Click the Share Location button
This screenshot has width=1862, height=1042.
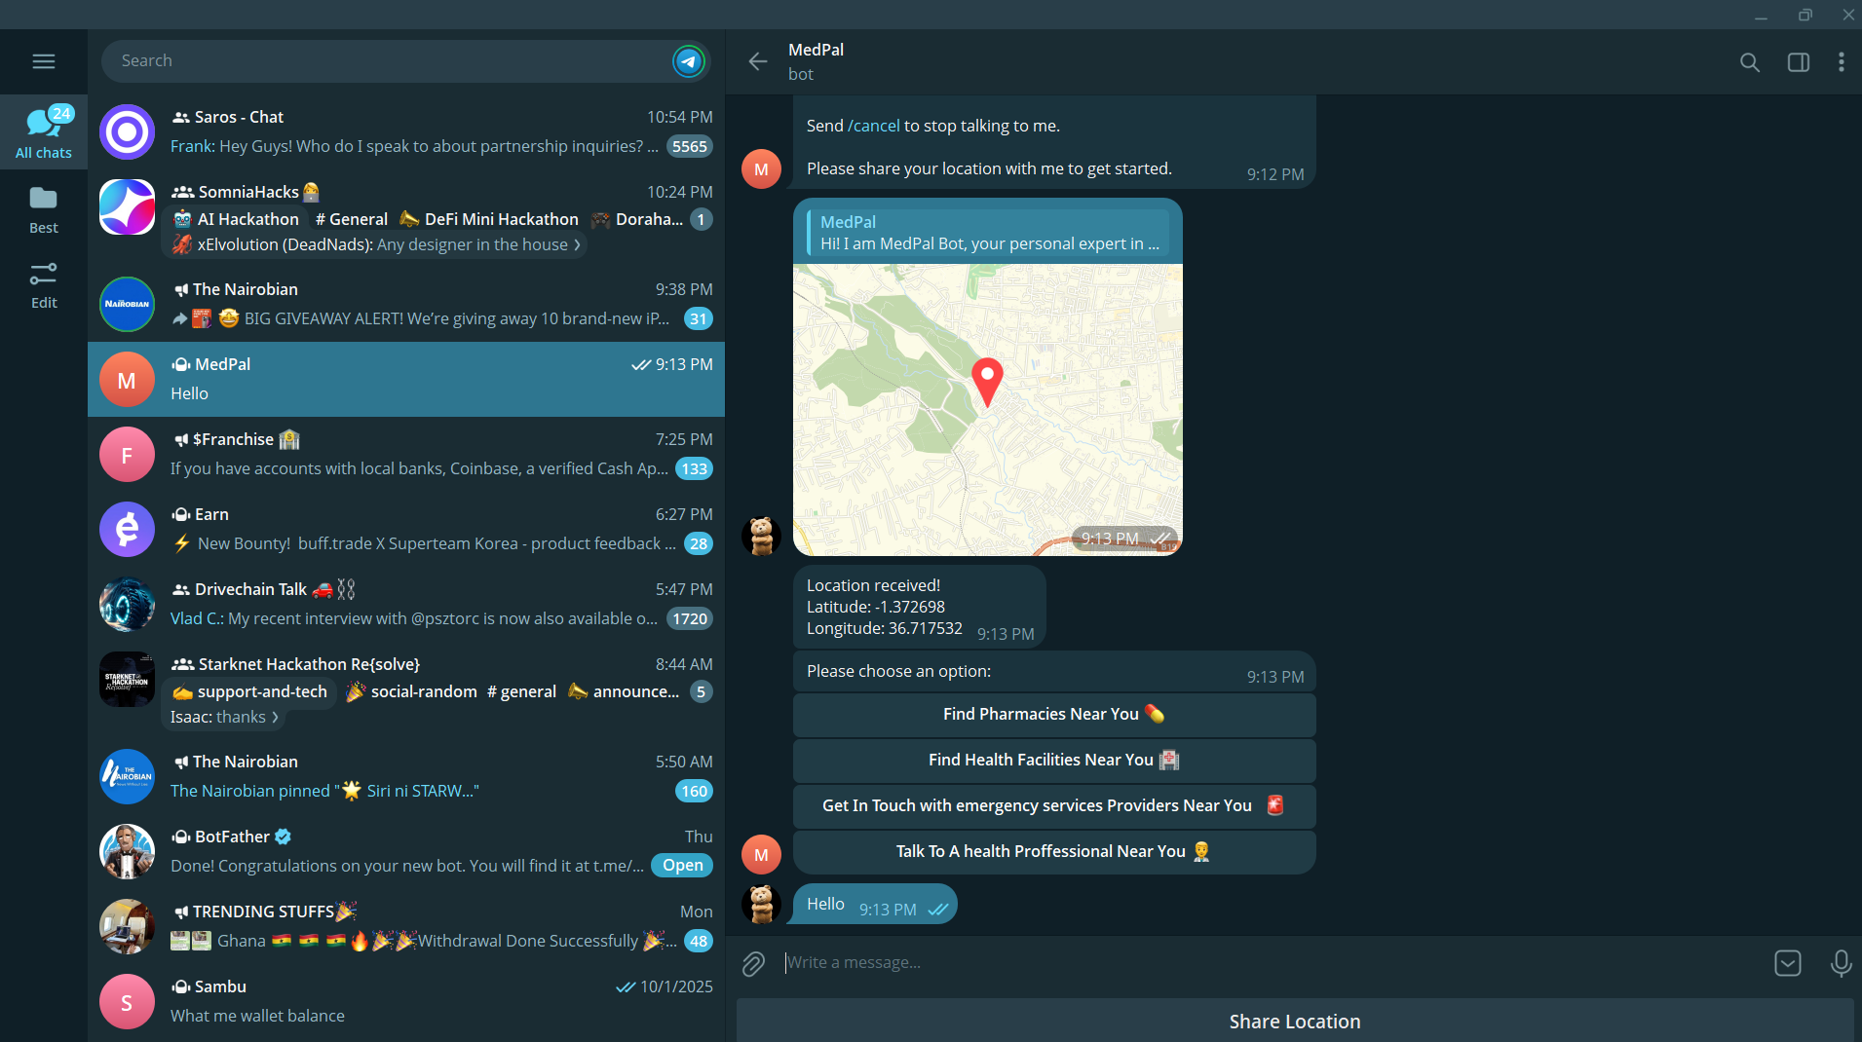point(1295,1022)
